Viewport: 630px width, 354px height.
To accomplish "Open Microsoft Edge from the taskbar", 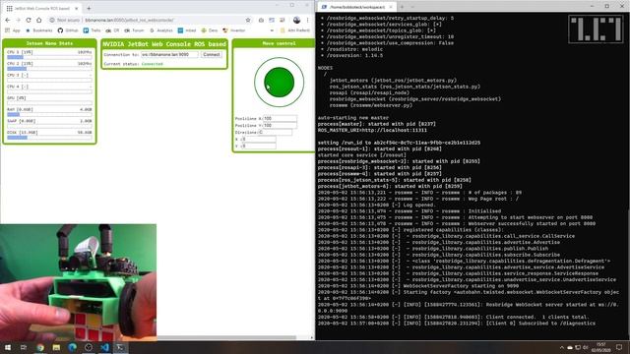I will (x=72, y=347).
